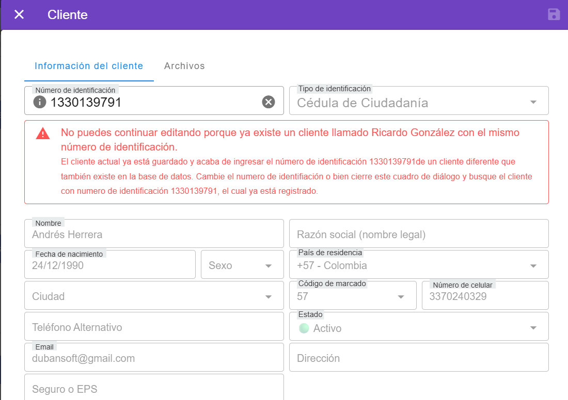Expand the Estado dropdown arrow

pyautogui.click(x=533, y=328)
